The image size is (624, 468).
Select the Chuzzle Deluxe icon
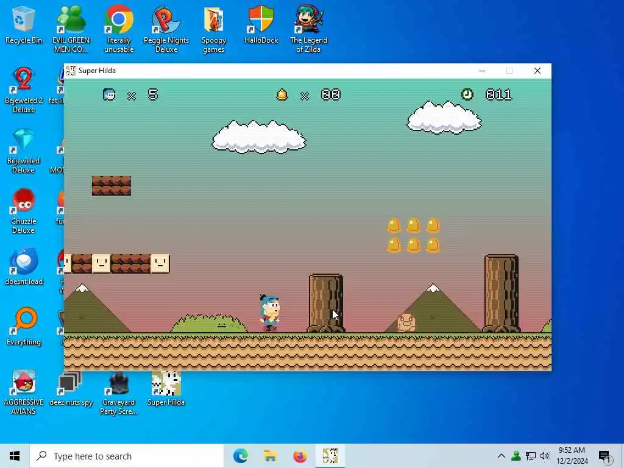click(x=24, y=211)
